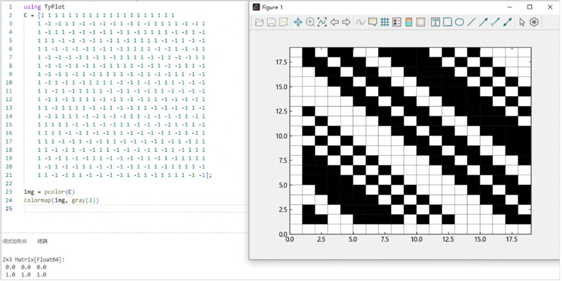Image resolution: width=562 pixels, height=281 pixels.
Task: Click y-axis label 17.5 on plot
Action: pos(281,62)
